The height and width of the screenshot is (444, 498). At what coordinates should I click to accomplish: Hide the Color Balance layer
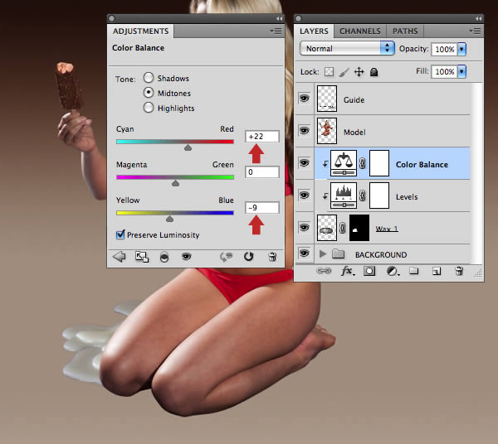(x=305, y=163)
